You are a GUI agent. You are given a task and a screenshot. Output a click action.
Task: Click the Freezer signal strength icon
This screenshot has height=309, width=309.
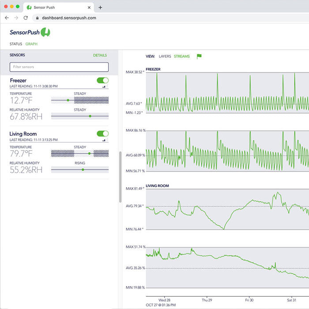(105, 87)
